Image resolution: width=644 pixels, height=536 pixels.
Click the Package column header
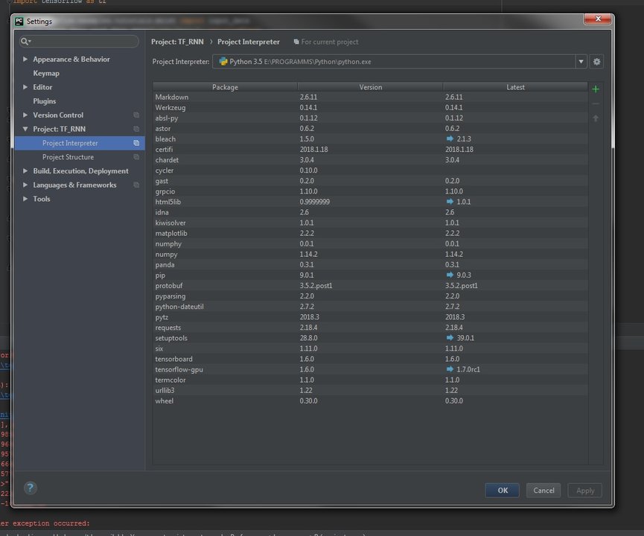click(225, 87)
